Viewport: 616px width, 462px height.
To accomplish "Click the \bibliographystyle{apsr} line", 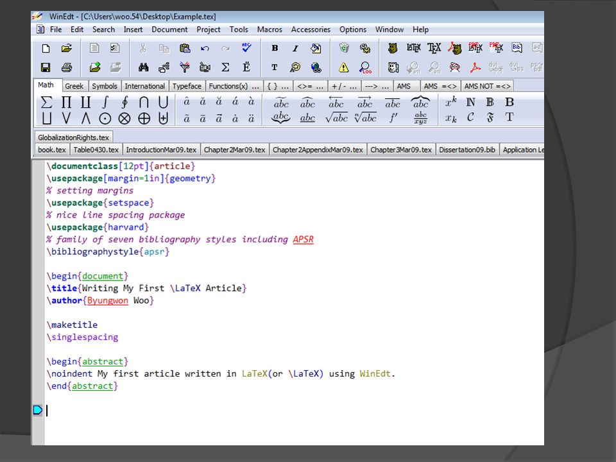I will [x=108, y=252].
